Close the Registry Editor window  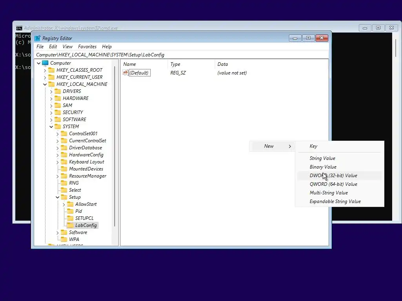[x=322, y=38]
